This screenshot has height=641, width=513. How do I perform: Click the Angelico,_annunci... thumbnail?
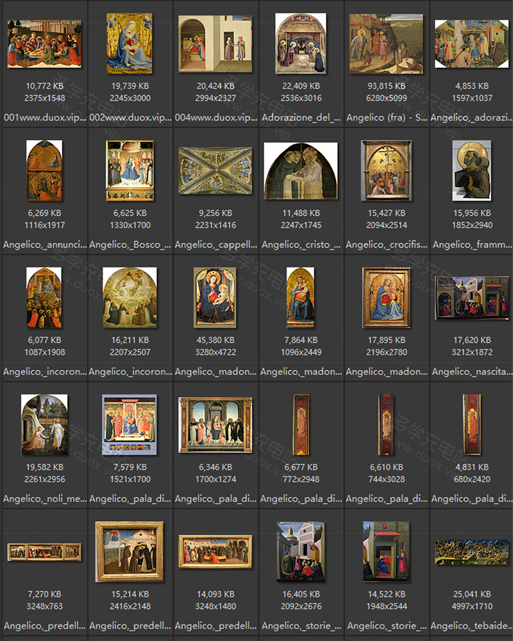pyautogui.click(x=44, y=171)
